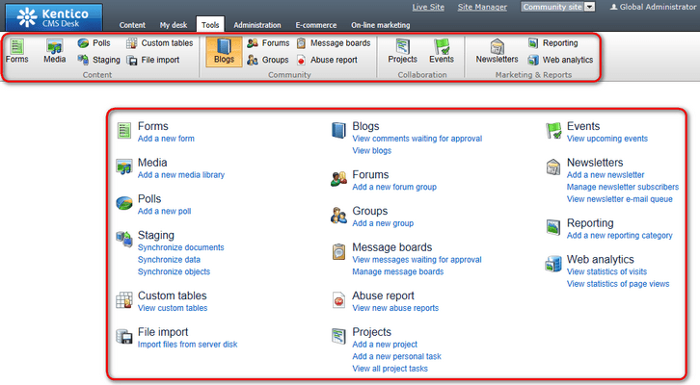The image size is (700, 385).
Task: Switch to the E-commerce tab
Action: 316,25
